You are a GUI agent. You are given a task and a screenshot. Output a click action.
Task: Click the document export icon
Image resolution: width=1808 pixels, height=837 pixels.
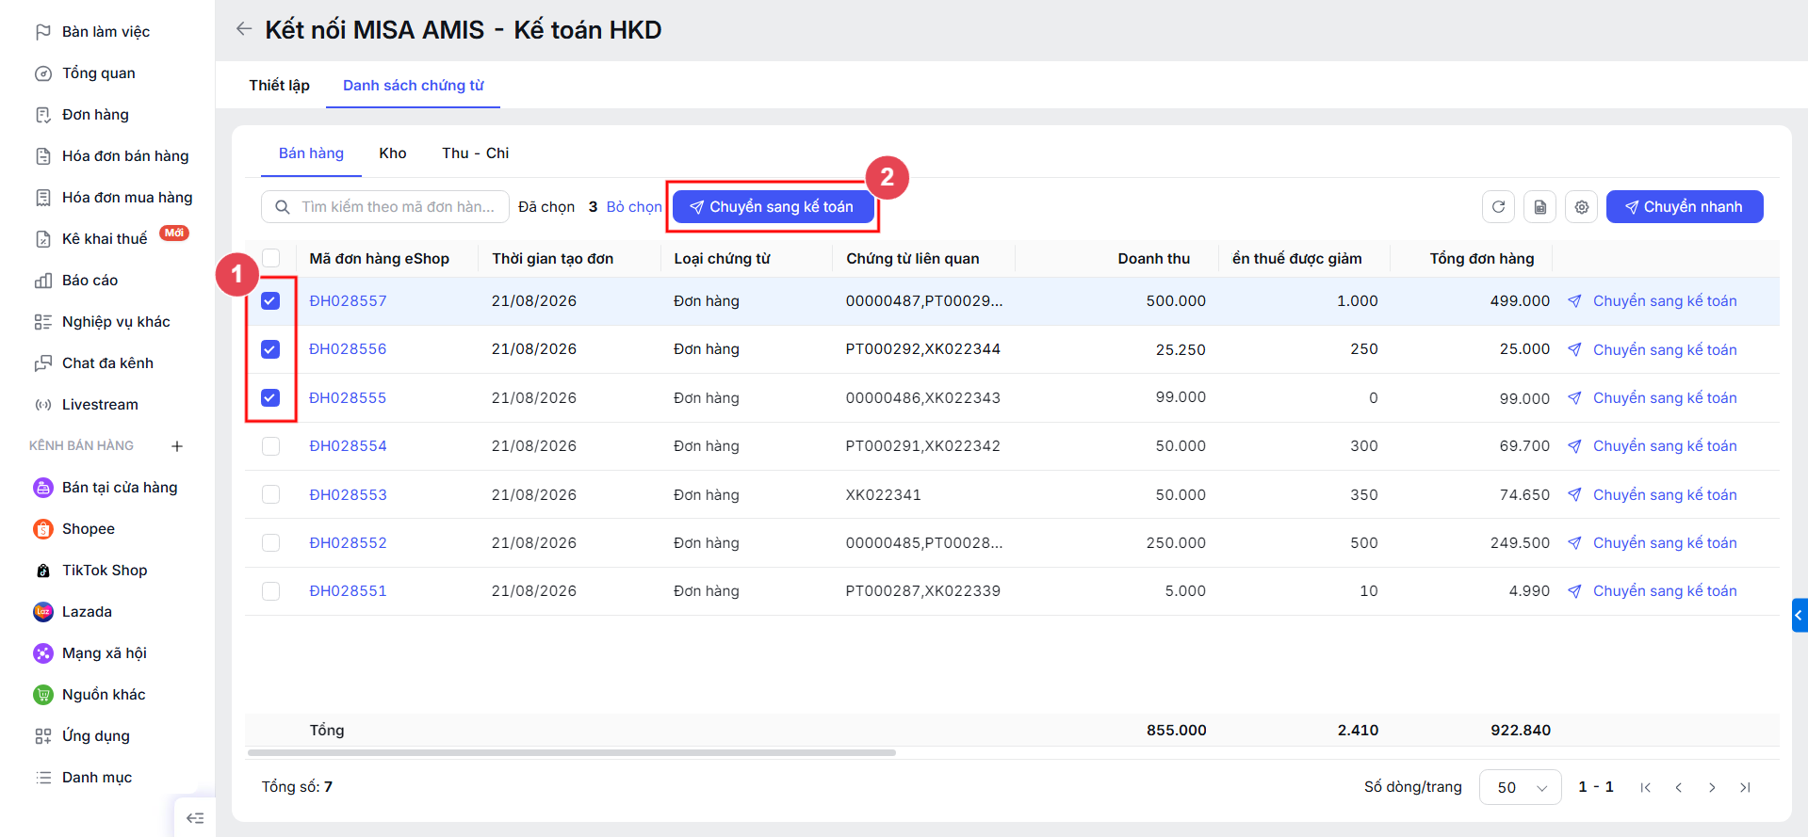(1539, 206)
